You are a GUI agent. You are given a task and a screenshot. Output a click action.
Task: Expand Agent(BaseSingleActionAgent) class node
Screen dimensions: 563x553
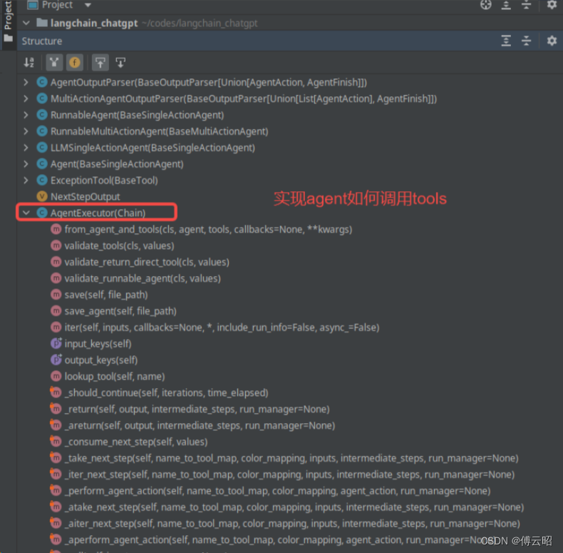point(26,164)
